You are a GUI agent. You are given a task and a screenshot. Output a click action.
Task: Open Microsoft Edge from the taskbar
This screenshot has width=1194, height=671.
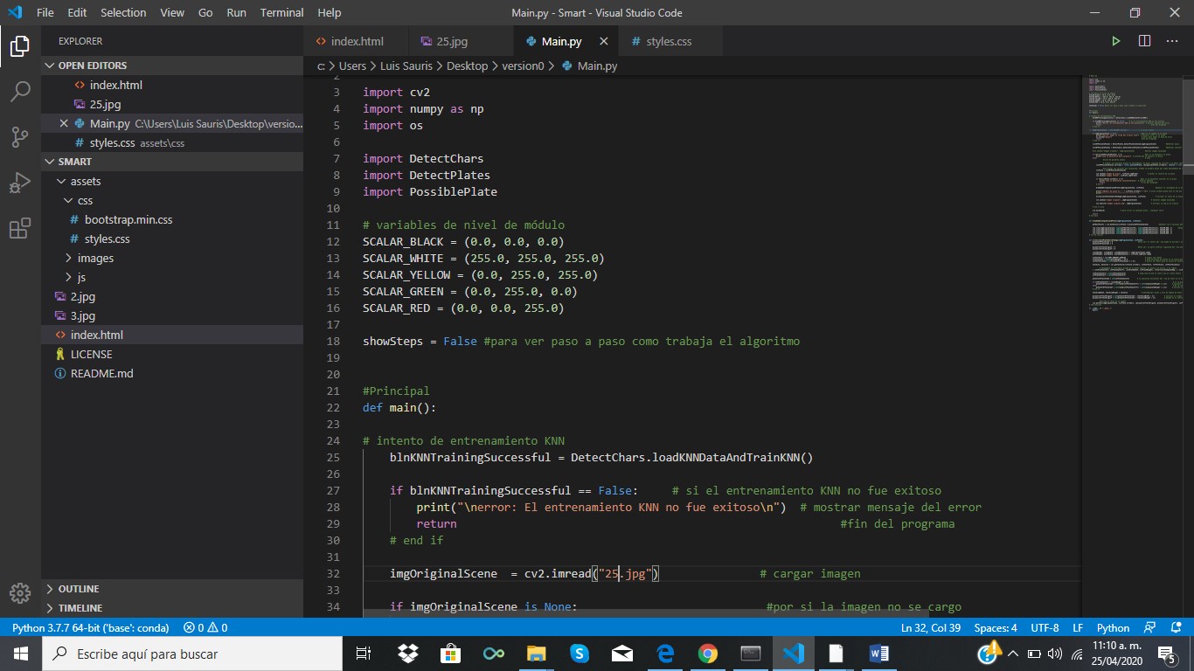coord(664,654)
